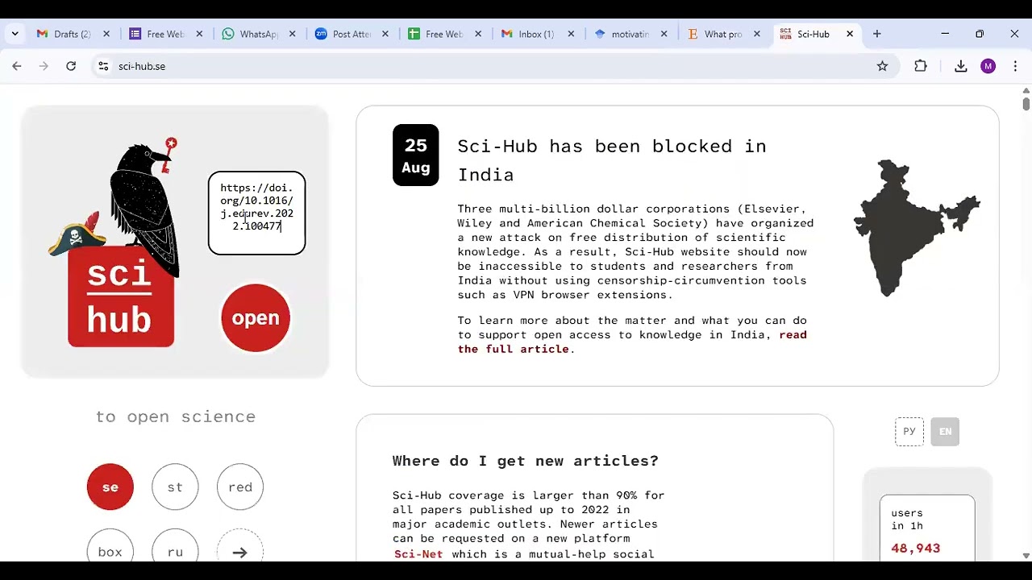Select the 'st' mirror button
This screenshot has width=1032, height=580.
175,487
